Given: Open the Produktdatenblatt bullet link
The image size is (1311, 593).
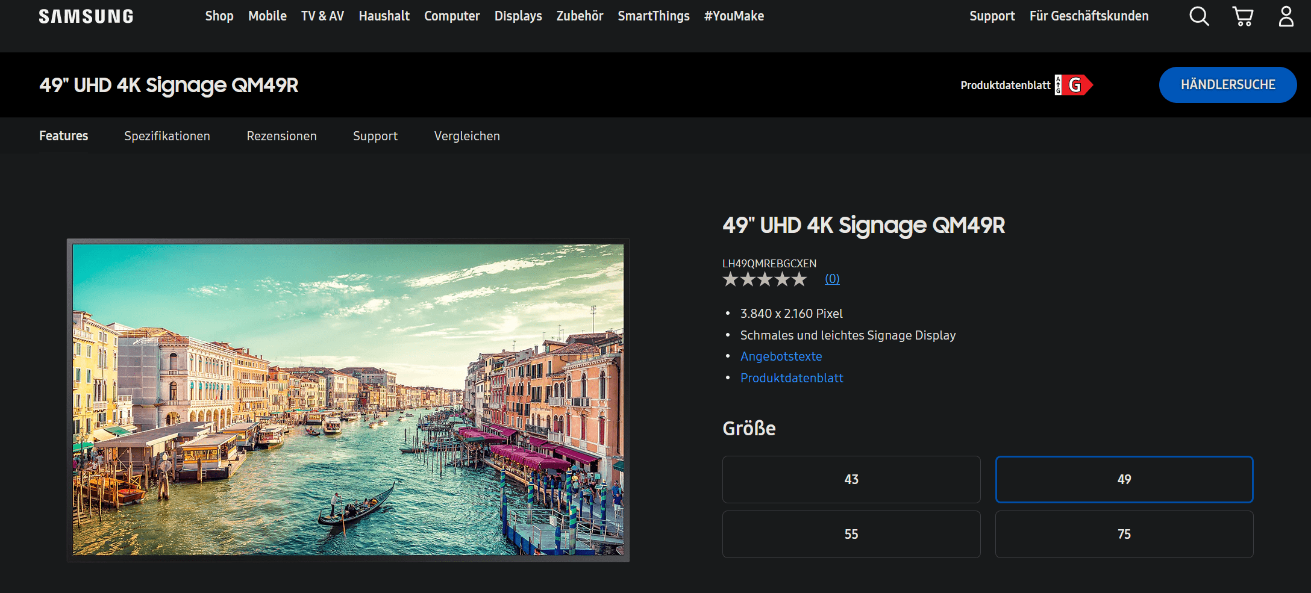Looking at the screenshot, I should coord(792,378).
